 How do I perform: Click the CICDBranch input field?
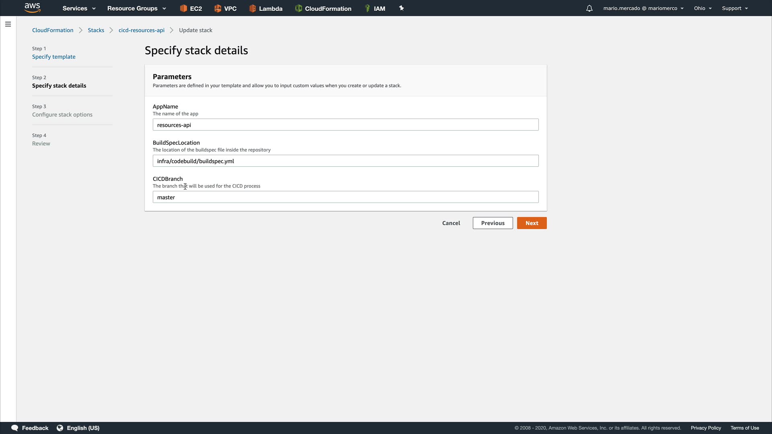tap(345, 197)
